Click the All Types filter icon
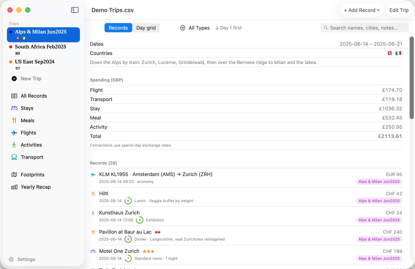This screenshot has height=269, width=415. click(x=183, y=28)
